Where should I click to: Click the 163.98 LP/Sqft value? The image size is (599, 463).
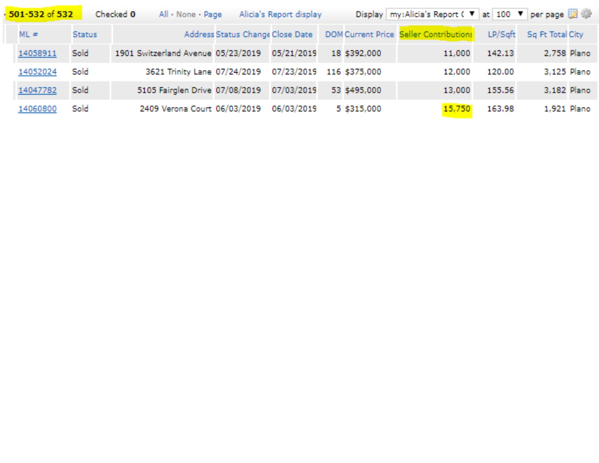500,109
